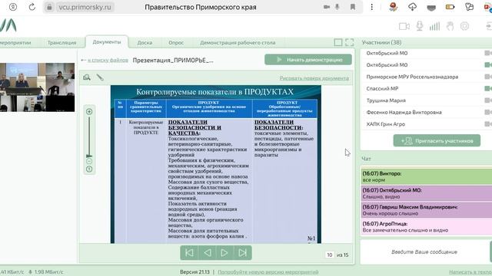This screenshot has width=492, height=276.
Task: Toggle the webcam icon in the conference header
Action: (x=404, y=26)
